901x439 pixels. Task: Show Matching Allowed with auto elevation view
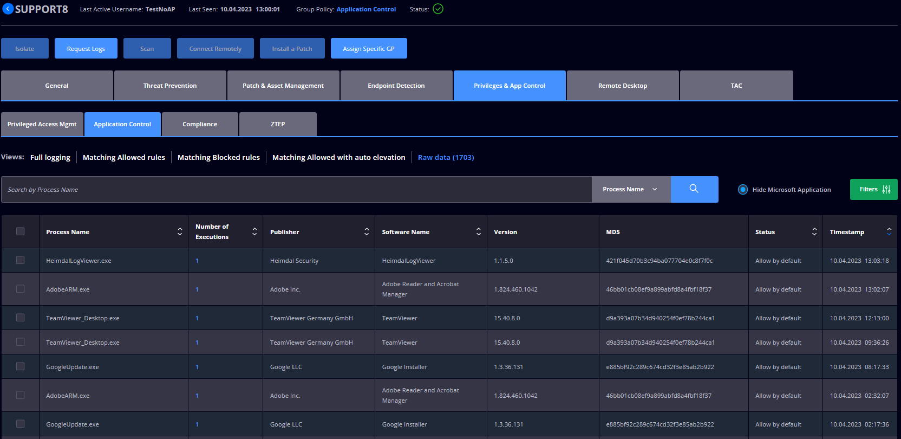pos(339,157)
